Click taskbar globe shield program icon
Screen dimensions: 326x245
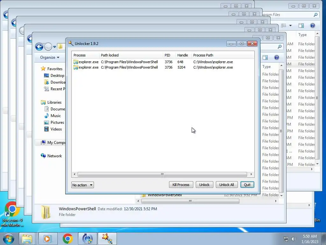pyautogui.click(x=88, y=239)
